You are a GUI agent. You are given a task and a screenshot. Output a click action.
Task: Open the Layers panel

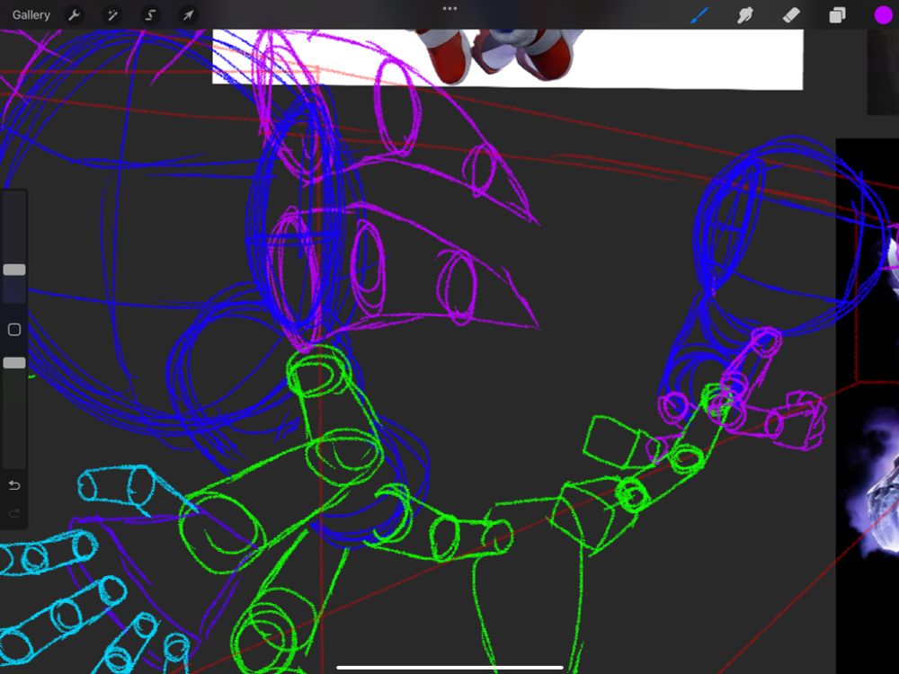pyautogui.click(x=837, y=15)
